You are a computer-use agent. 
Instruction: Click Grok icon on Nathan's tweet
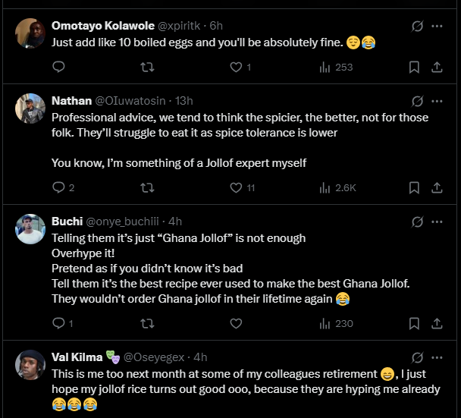click(416, 101)
